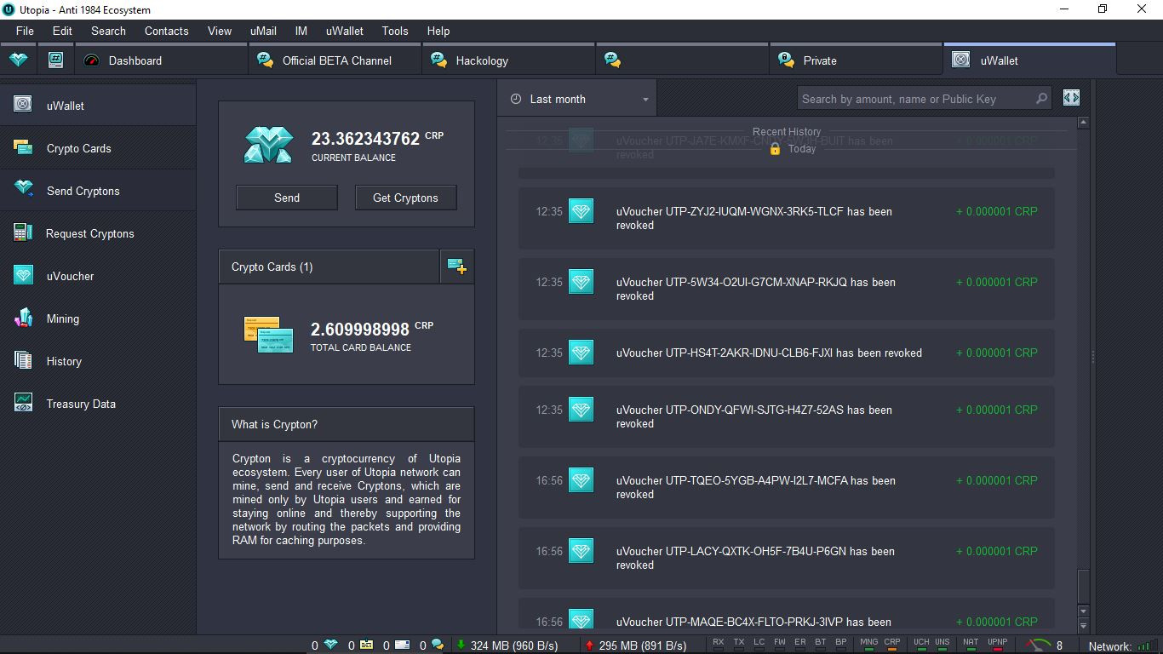
Task: Open the Last month period dropdown
Action: [x=577, y=99]
